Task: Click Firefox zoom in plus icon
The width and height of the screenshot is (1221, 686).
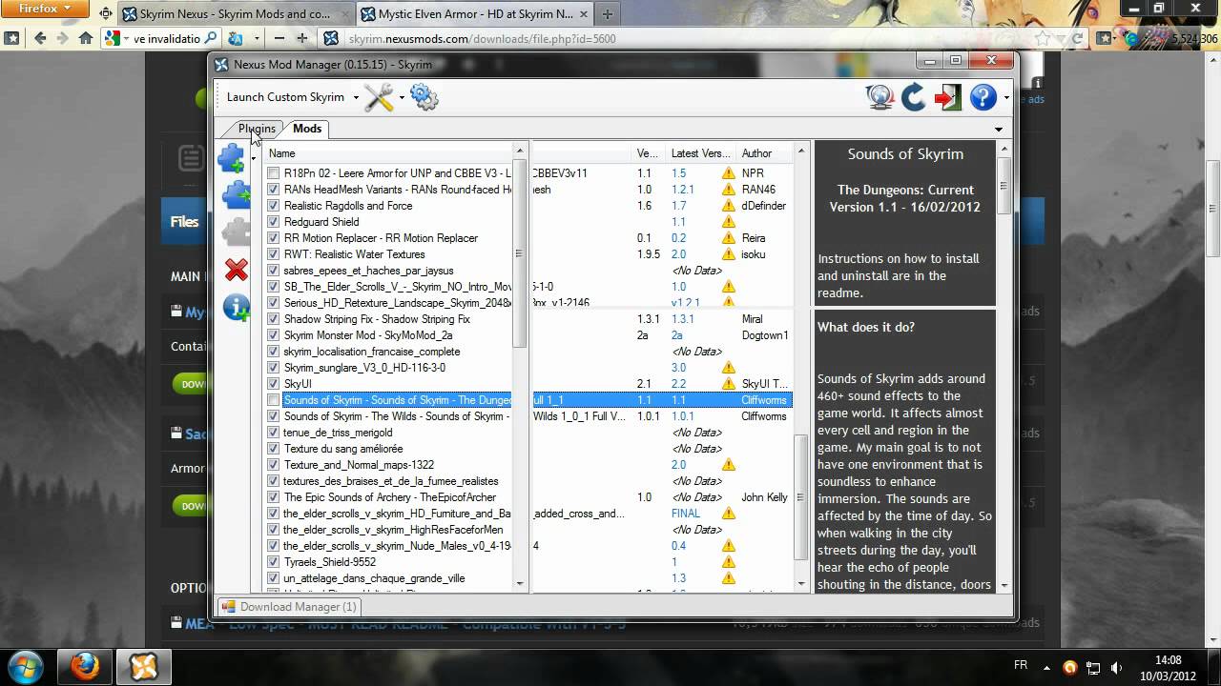Action: pyautogui.click(x=302, y=38)
